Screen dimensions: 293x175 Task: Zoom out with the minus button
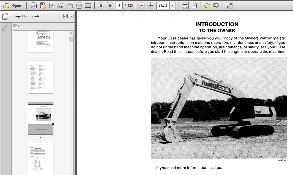coord(142,5)
